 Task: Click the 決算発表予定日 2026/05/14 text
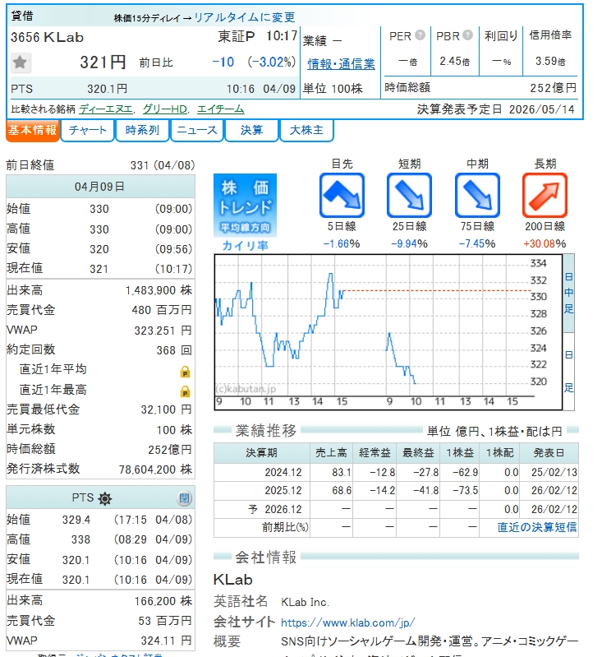tap(496, 109)
